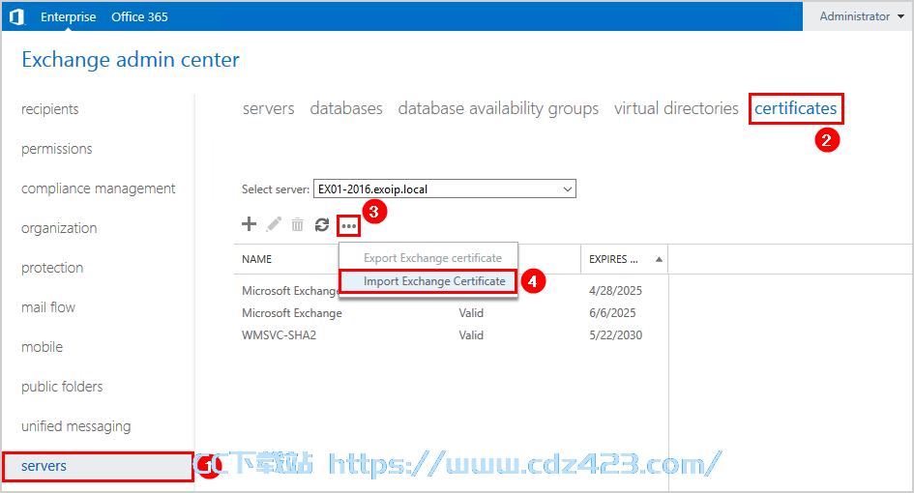Click the 5/22/2030 expiry date cell
The image size is (914, 493).
(x=615, y=335)
